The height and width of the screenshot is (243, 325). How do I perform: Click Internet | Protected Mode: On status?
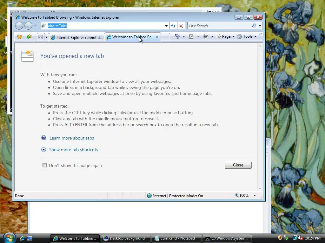coord(178,196)
